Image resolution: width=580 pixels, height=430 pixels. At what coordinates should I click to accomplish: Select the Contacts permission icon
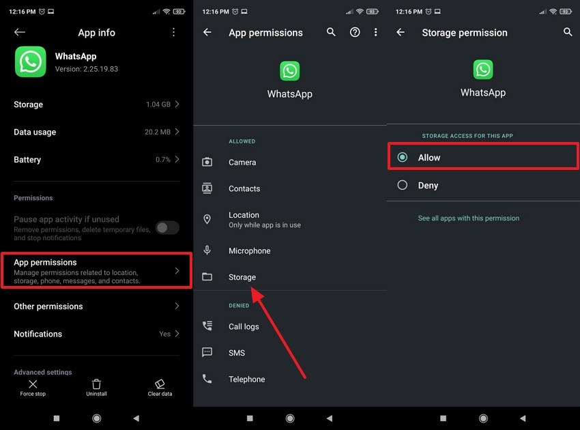[x=207, y=188]
